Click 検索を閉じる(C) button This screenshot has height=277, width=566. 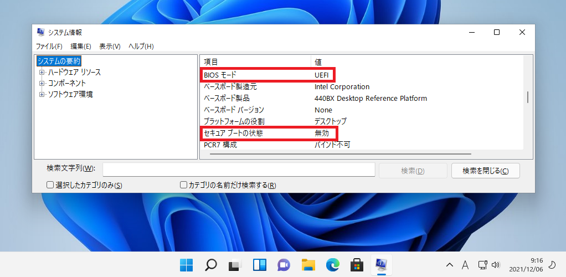coord(486,171)
